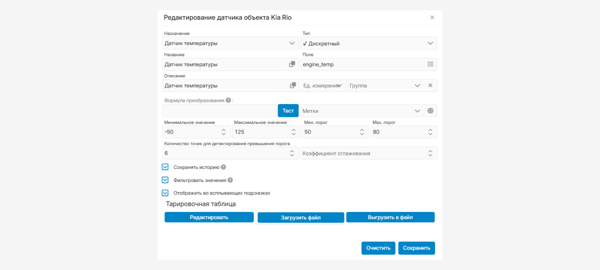Disable Фильтровать значения checkbox
Viewport: 600px width, 270px height.
[x=165, y=180]
